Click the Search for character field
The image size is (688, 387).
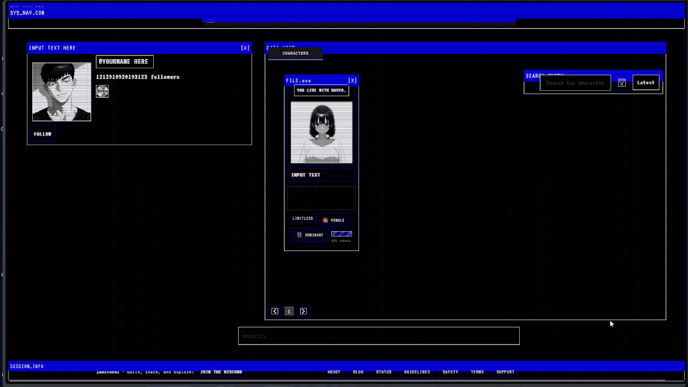click(575, 83)
